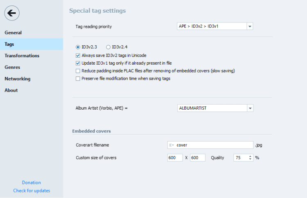Open the Genres settings section
The width and height of the screenshot is (307, 198).
pos(12,67)
